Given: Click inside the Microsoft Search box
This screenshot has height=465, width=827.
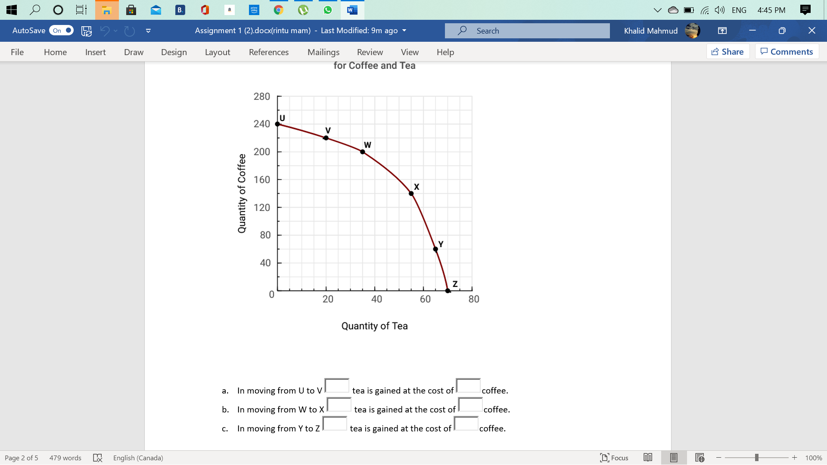Looking at the screenshot, I should click(527, 31).
